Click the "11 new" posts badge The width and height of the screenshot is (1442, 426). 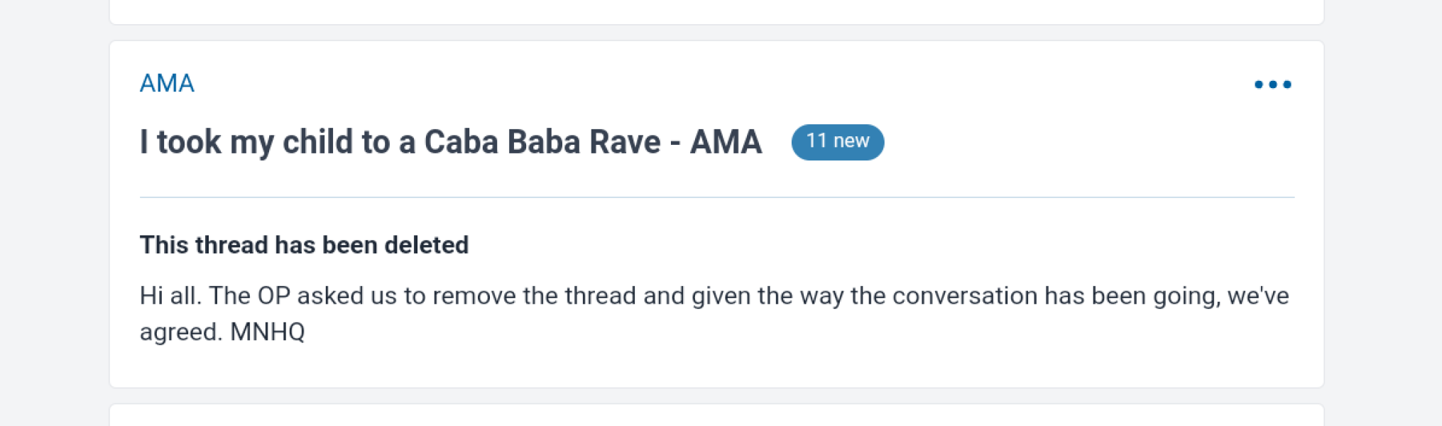837,142
